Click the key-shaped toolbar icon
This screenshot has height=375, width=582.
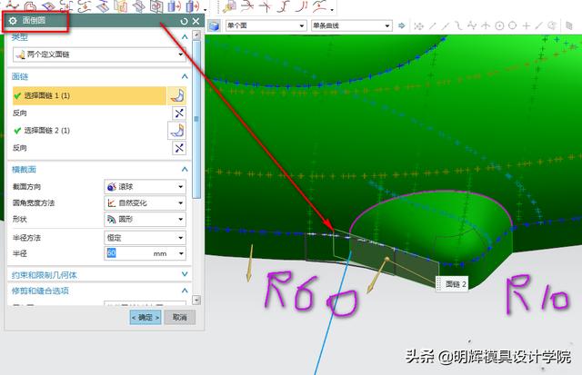229,5
